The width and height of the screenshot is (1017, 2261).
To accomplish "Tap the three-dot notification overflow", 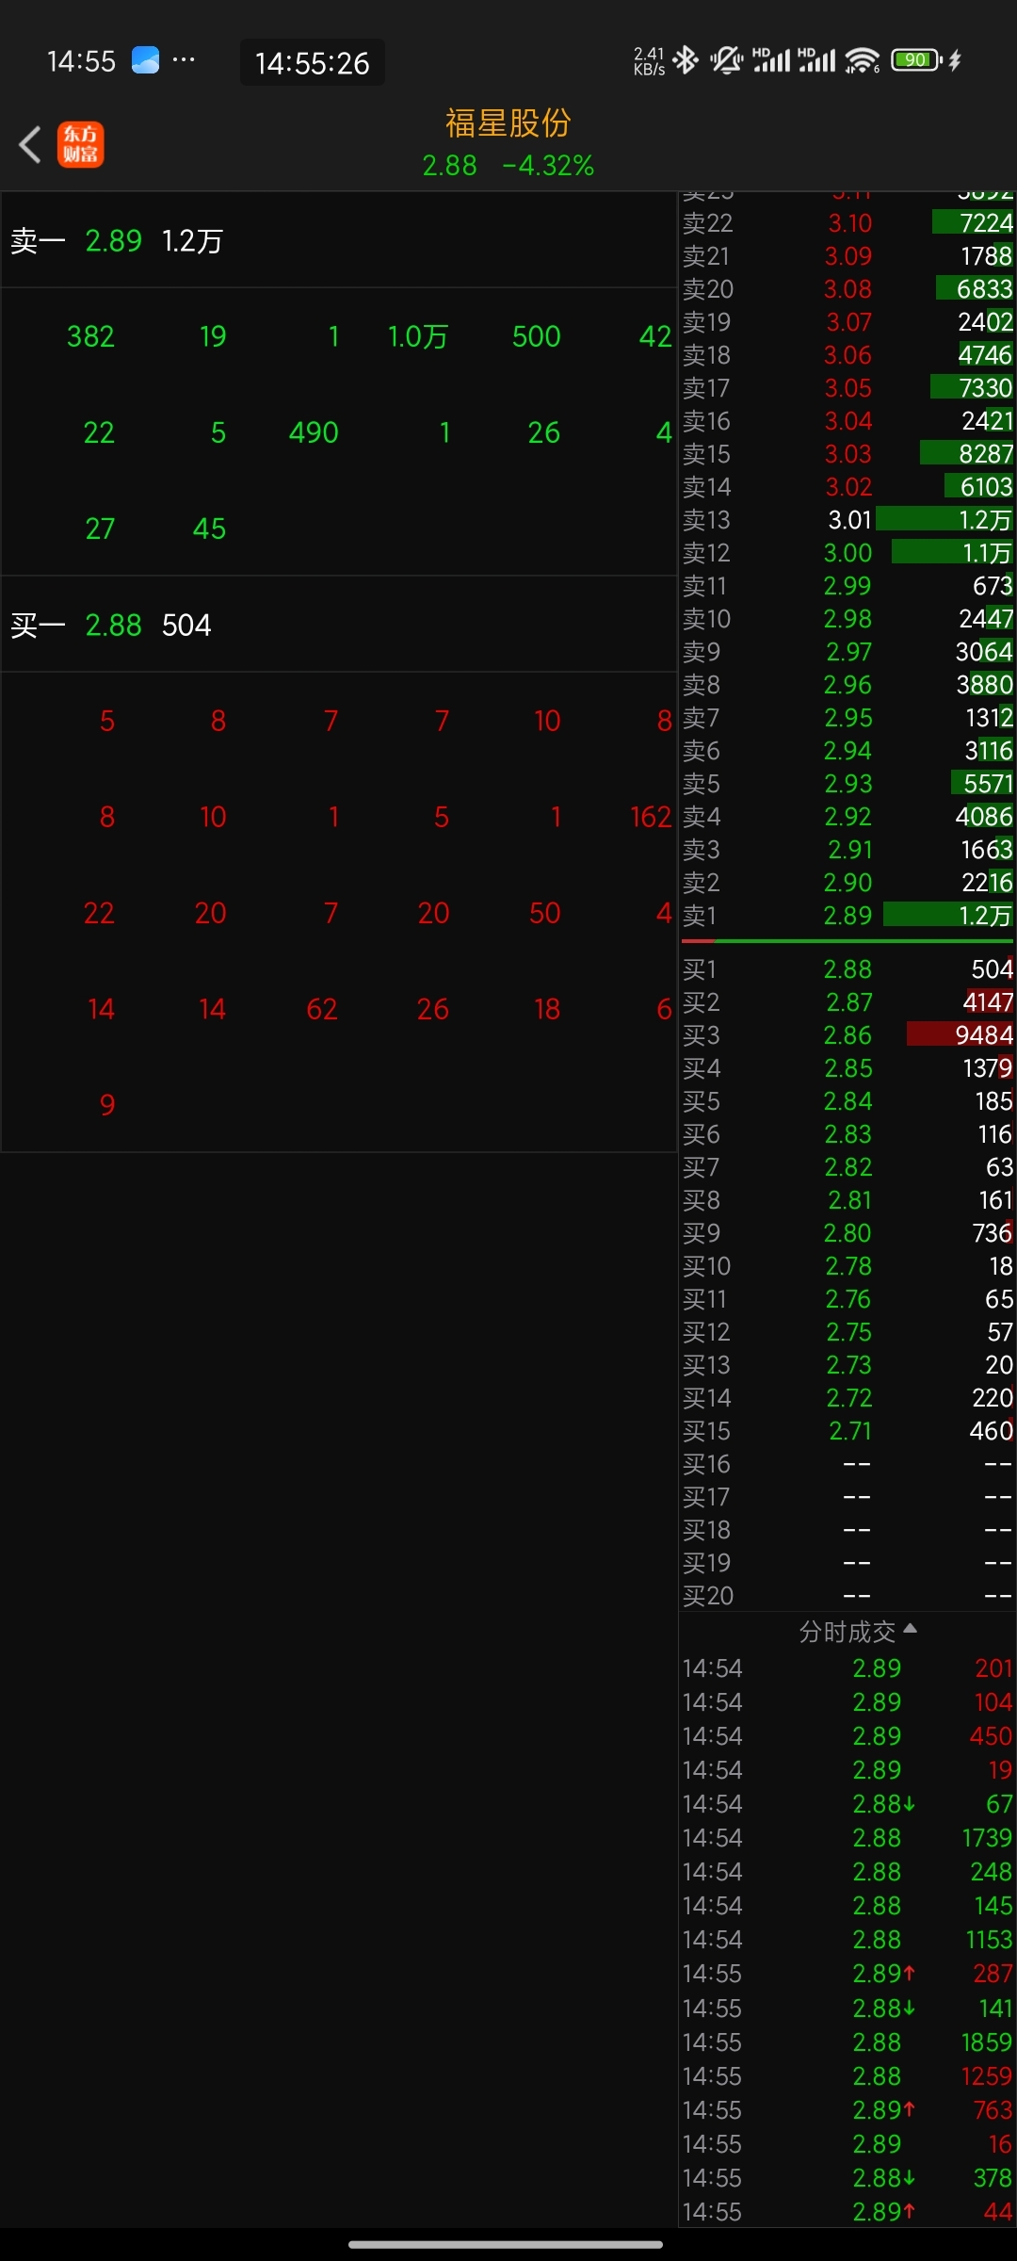I will [x=185, y=60].
